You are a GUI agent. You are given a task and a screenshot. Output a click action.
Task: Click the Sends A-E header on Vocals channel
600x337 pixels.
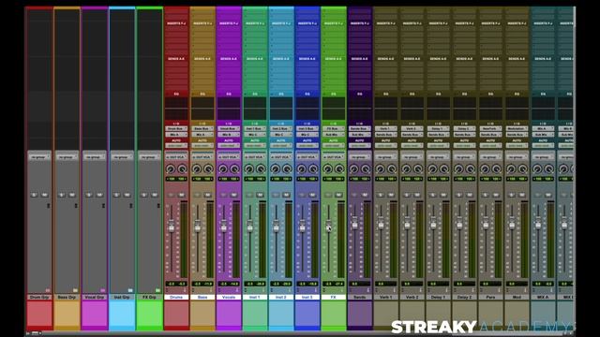tap(229, 59)
